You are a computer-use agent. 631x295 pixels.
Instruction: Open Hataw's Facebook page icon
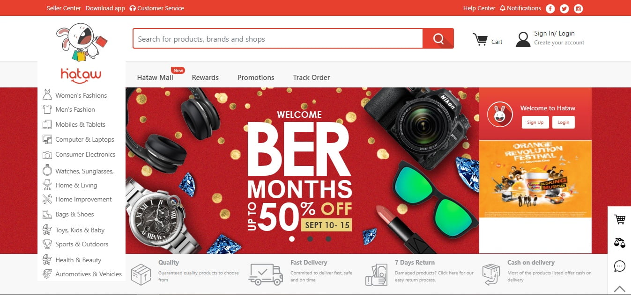[550, 8]
